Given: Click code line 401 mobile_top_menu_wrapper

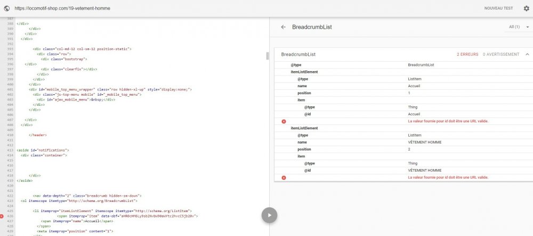Looking at the screenshot, I should [110, 89].
